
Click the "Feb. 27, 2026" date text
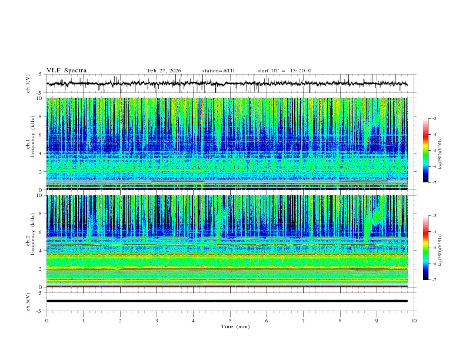(164, 71)
